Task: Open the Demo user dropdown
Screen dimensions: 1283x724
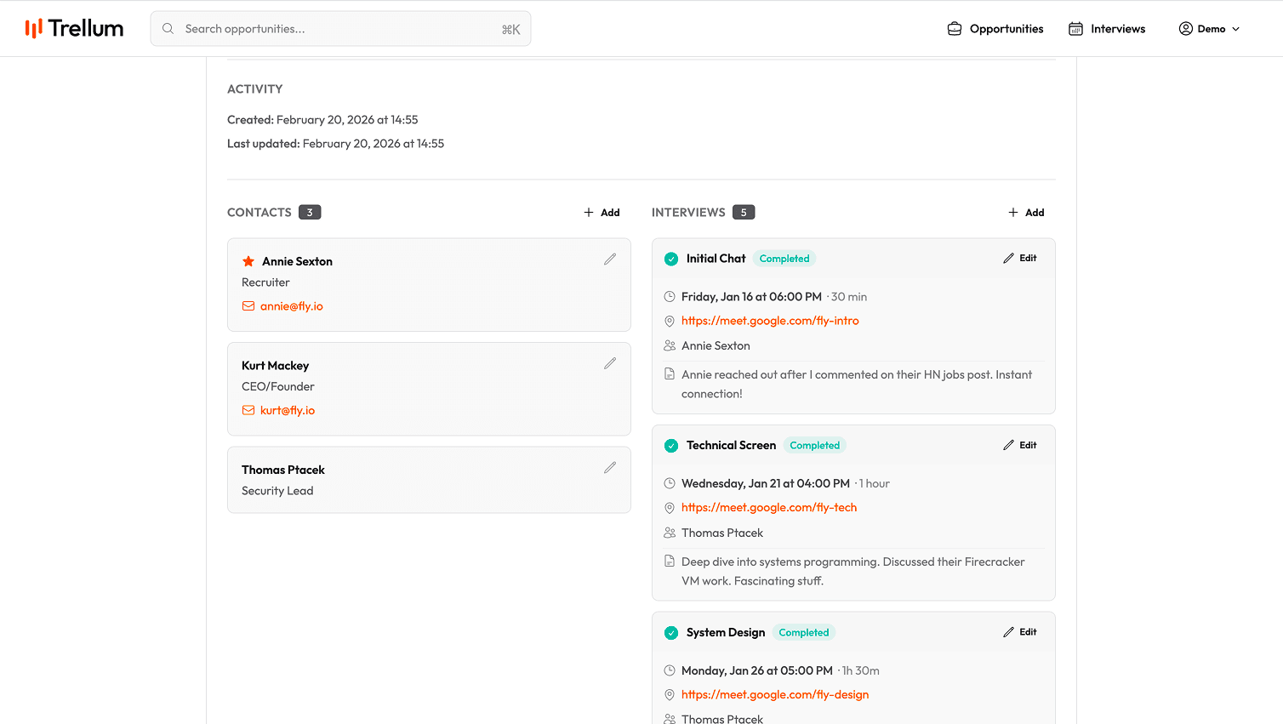Action: tap(1209, 29)
